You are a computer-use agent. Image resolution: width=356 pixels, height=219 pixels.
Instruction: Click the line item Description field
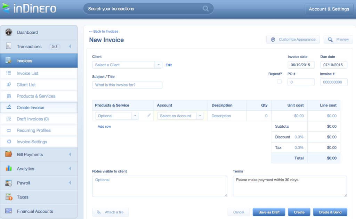pyautogui.click(x=227, y=116)
